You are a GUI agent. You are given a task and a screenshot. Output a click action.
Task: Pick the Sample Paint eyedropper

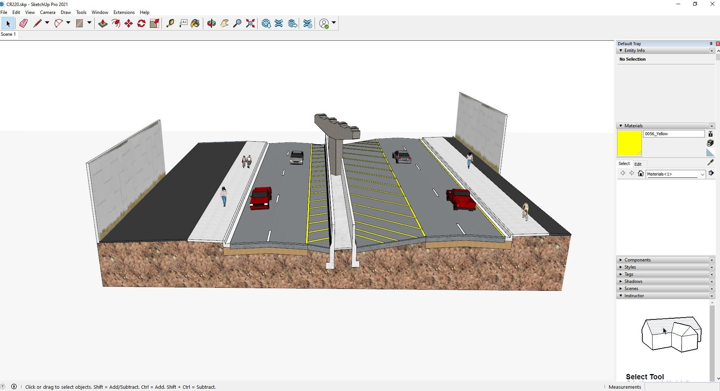710,162
